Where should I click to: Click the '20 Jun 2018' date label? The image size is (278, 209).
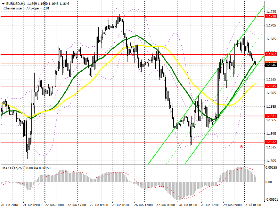[x=9, y=205]
